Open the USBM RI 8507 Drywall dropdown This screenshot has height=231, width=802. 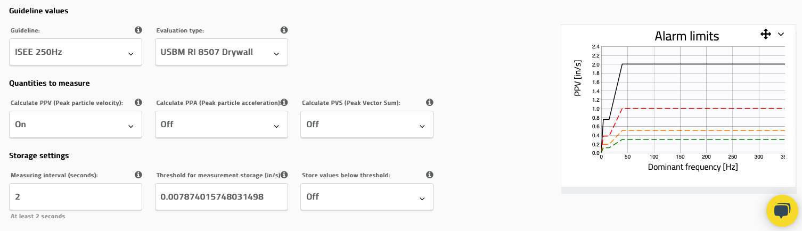pos(221,52)
